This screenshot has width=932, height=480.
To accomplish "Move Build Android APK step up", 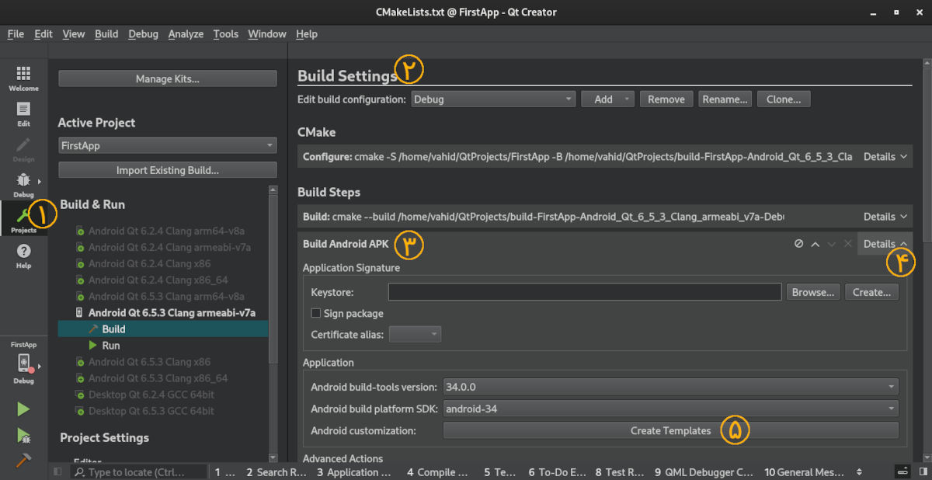I will 815,244.
